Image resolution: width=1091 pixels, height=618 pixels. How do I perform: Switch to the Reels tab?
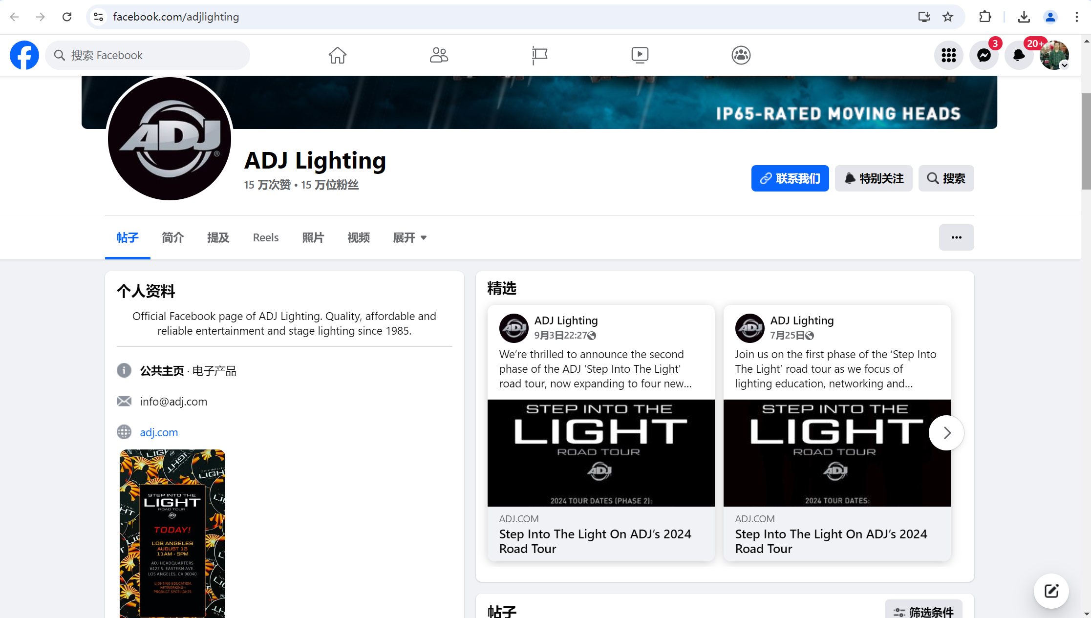266,238
